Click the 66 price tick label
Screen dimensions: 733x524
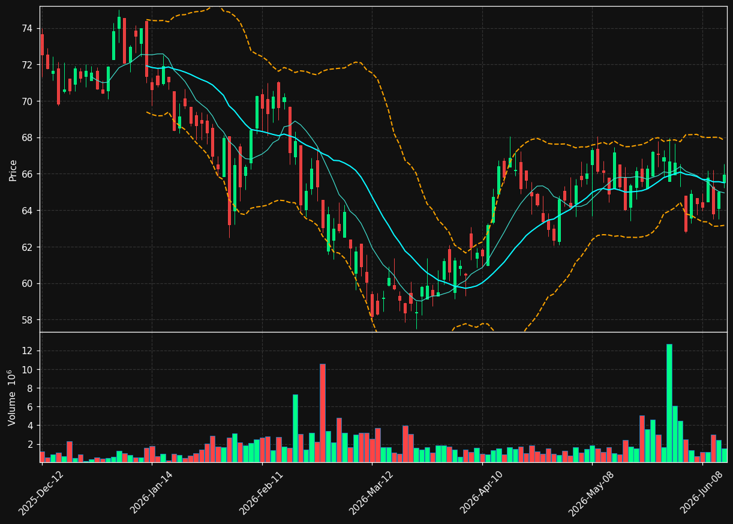click(x=28, y=174)
